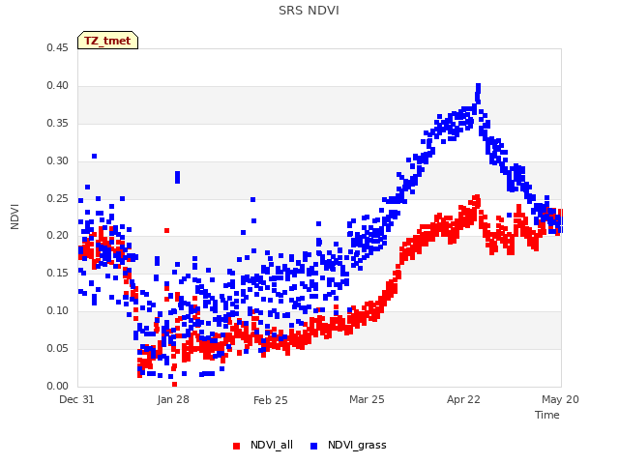Click the 0.15 y-axis tick label
The width and height of the screenshot is (619, 464).
57,273
